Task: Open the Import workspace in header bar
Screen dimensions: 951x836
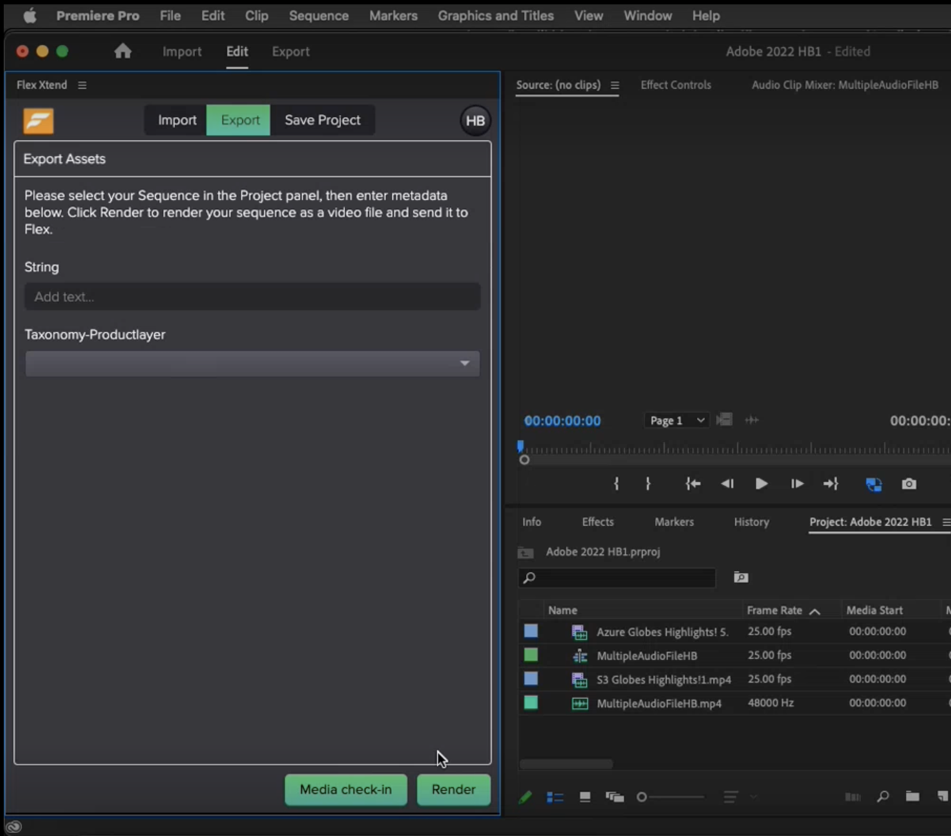Action: (x=182, y=52)
